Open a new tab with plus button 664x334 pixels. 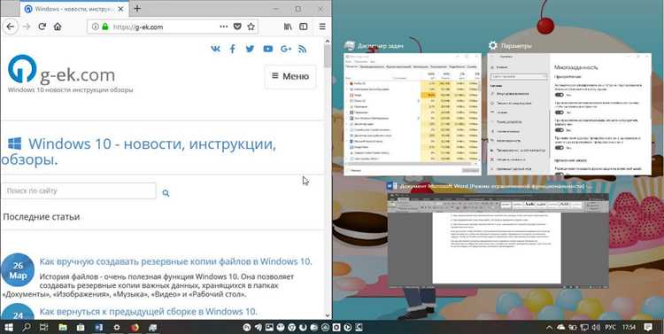coord(137,9)
